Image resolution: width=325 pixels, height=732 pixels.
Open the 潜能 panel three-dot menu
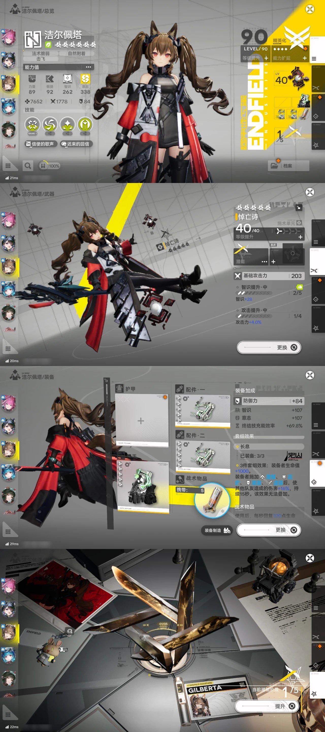pyautogui.click(x=264, y=262)
